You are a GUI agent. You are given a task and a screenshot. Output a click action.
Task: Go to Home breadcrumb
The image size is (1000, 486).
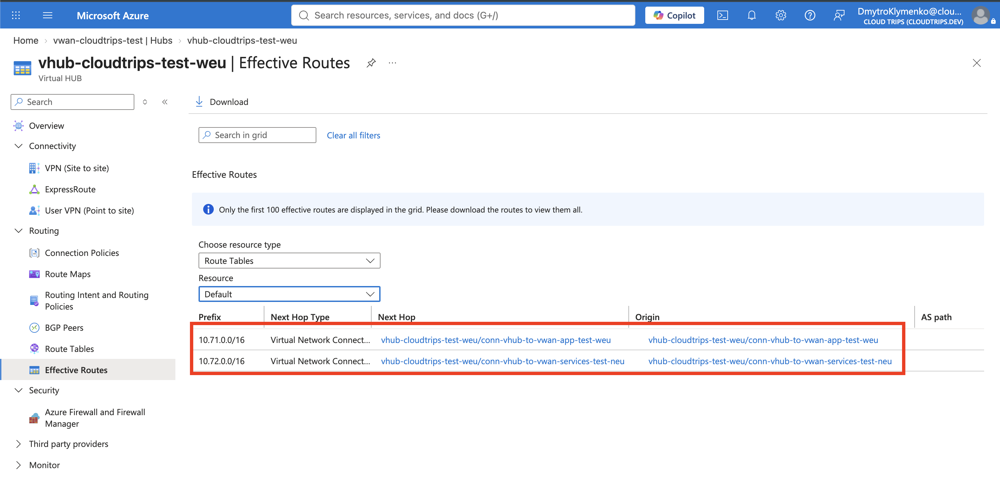coord(25,40)
